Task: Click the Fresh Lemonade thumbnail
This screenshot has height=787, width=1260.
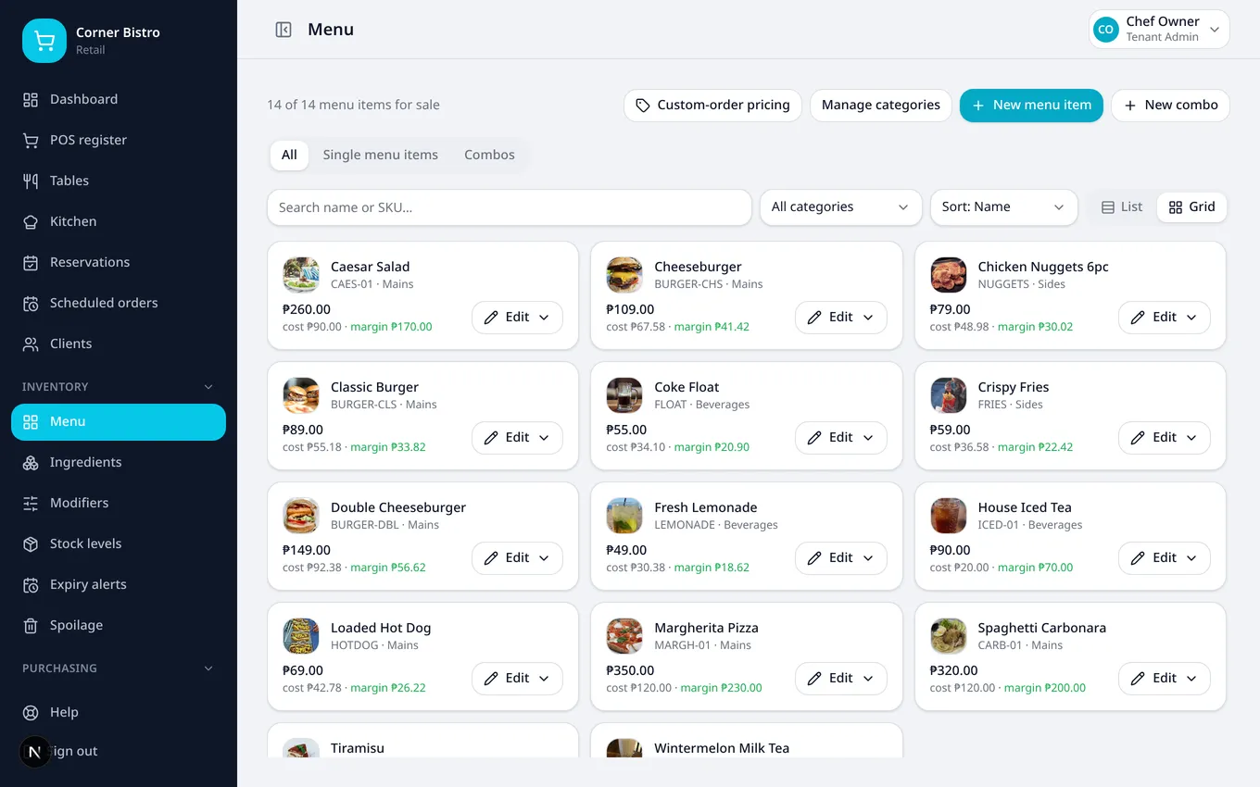Action: tap(624, 516)
